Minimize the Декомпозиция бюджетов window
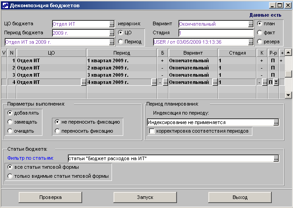 point(272,5)
